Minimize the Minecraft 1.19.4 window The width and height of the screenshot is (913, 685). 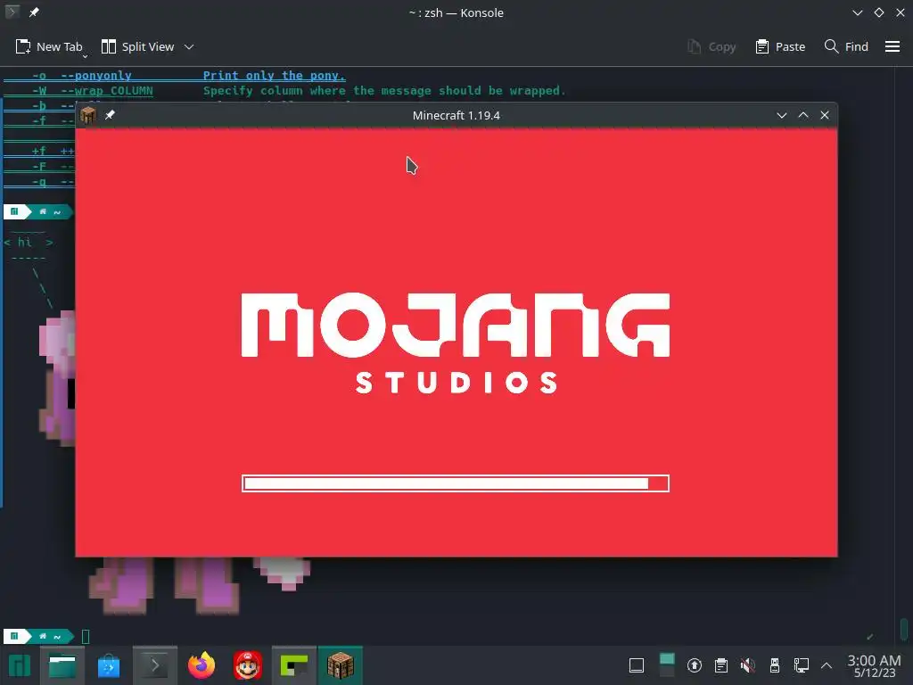[782, 115]
